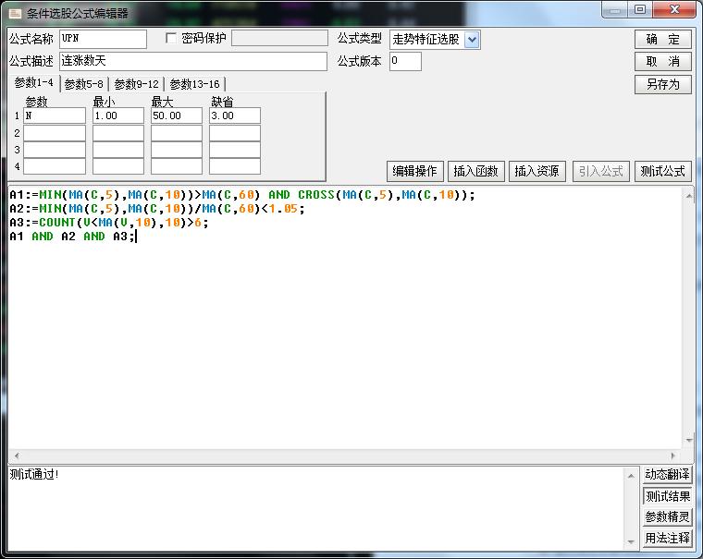703x559 pixels.
Task: Open the 编辑操作 edit operations button
Action: point(414,171)
